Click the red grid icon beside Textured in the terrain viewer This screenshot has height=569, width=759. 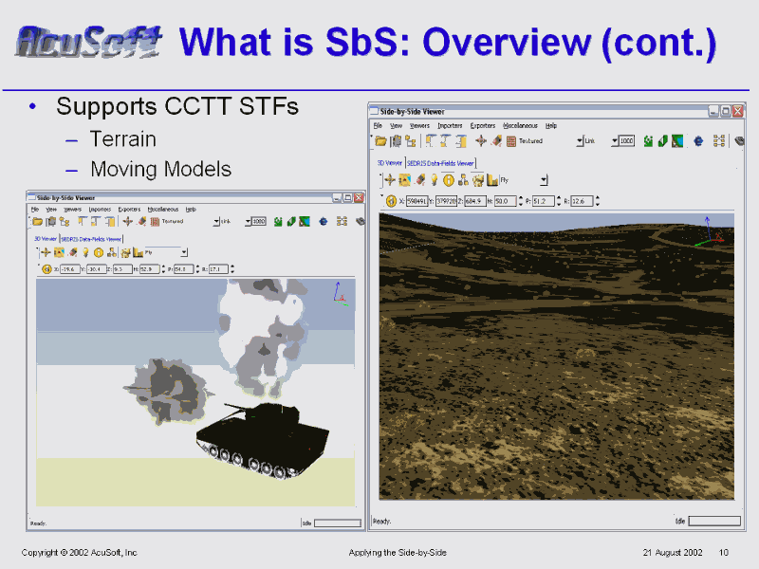(510, 141)
